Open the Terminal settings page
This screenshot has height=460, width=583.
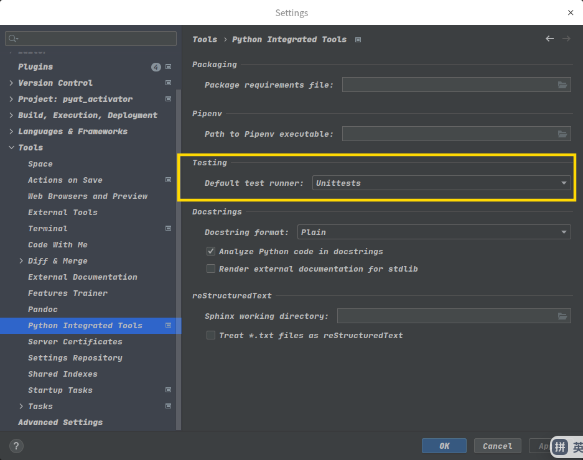48,229
